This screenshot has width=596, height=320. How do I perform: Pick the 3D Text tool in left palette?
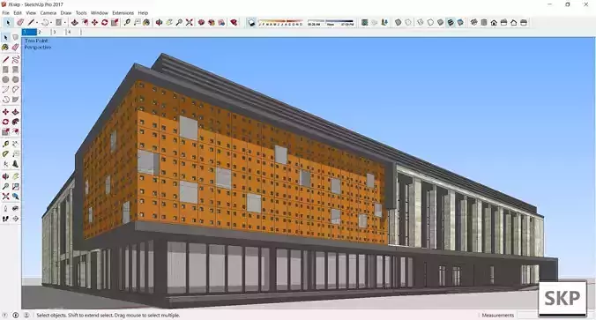click(x=15, y=164)
